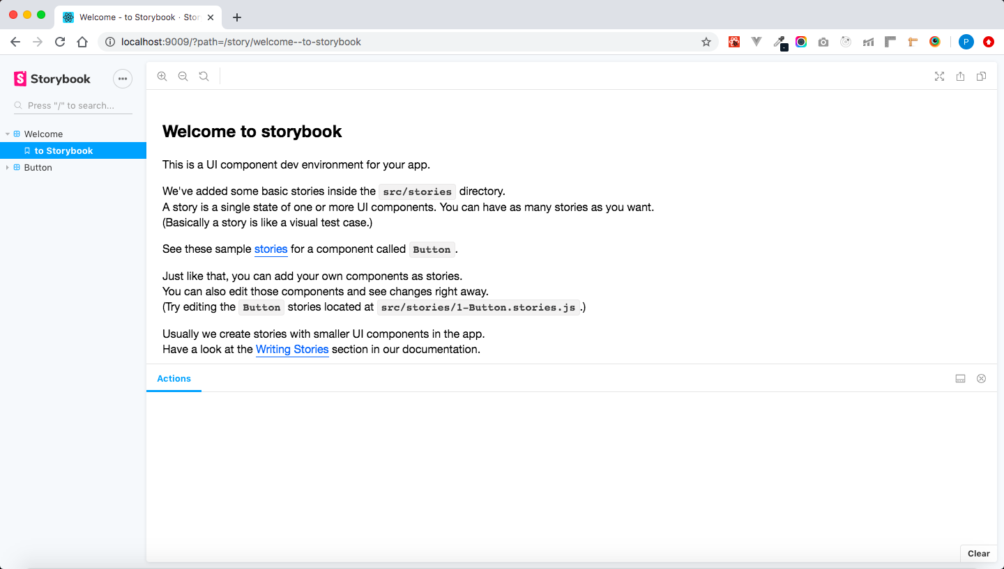
Task: Go to browser home page
Action: (x=82, y=42)
